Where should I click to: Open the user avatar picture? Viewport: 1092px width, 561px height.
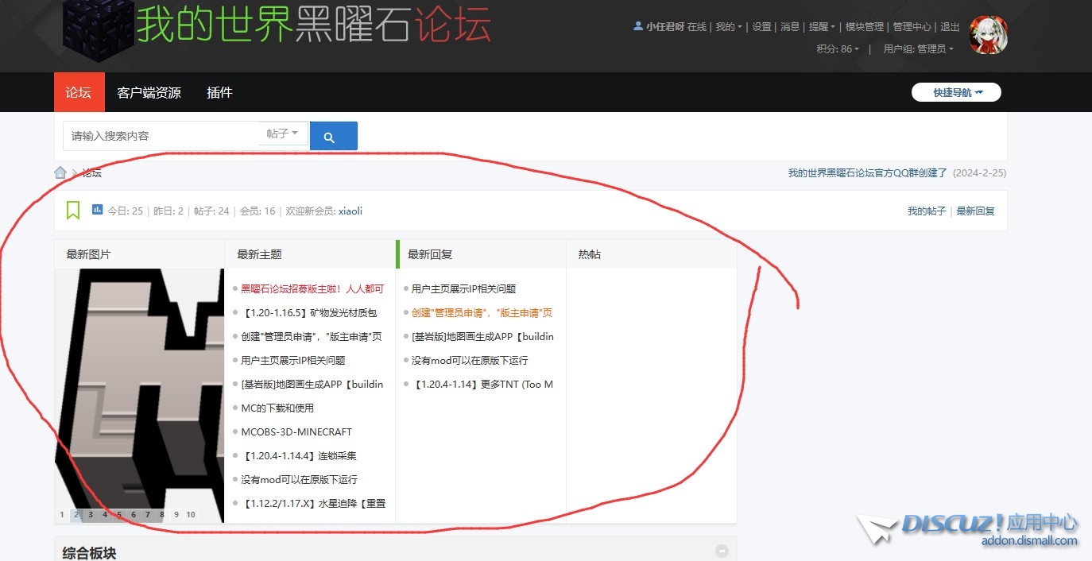[x=988, y=35]
